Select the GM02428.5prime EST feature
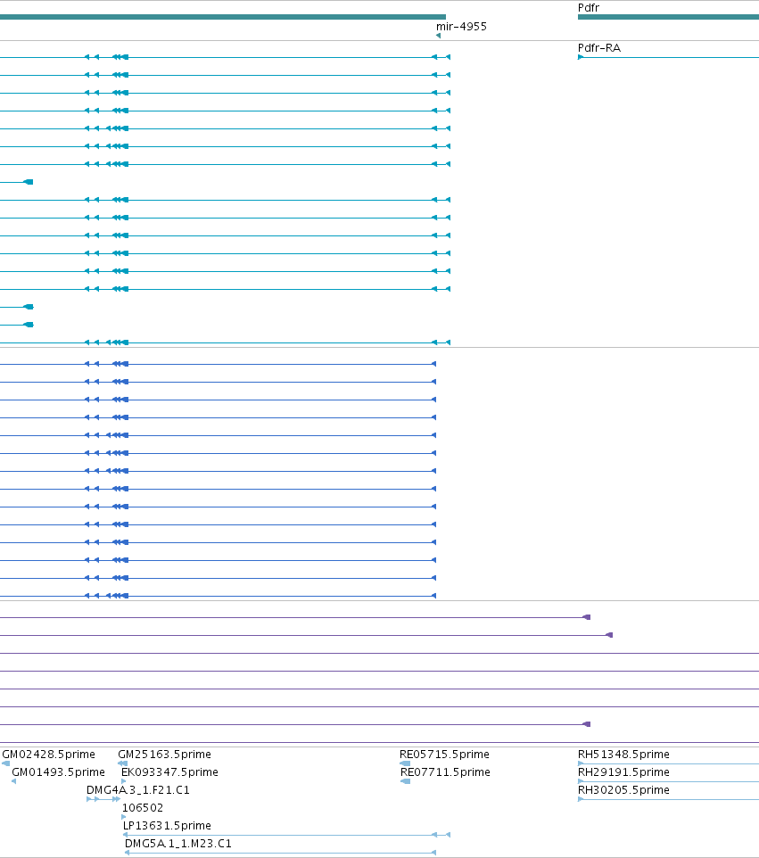Viewport: 759px width, 858px height. pos(6,763)
